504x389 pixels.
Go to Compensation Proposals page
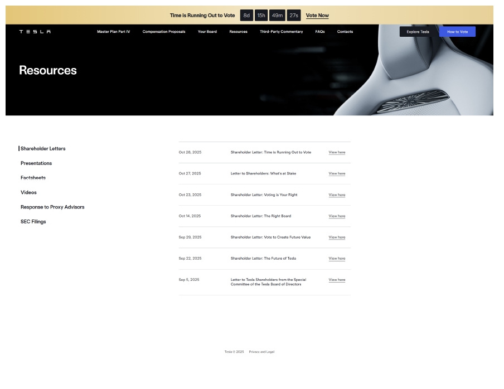pyautogui.click(x=164, y=32)
